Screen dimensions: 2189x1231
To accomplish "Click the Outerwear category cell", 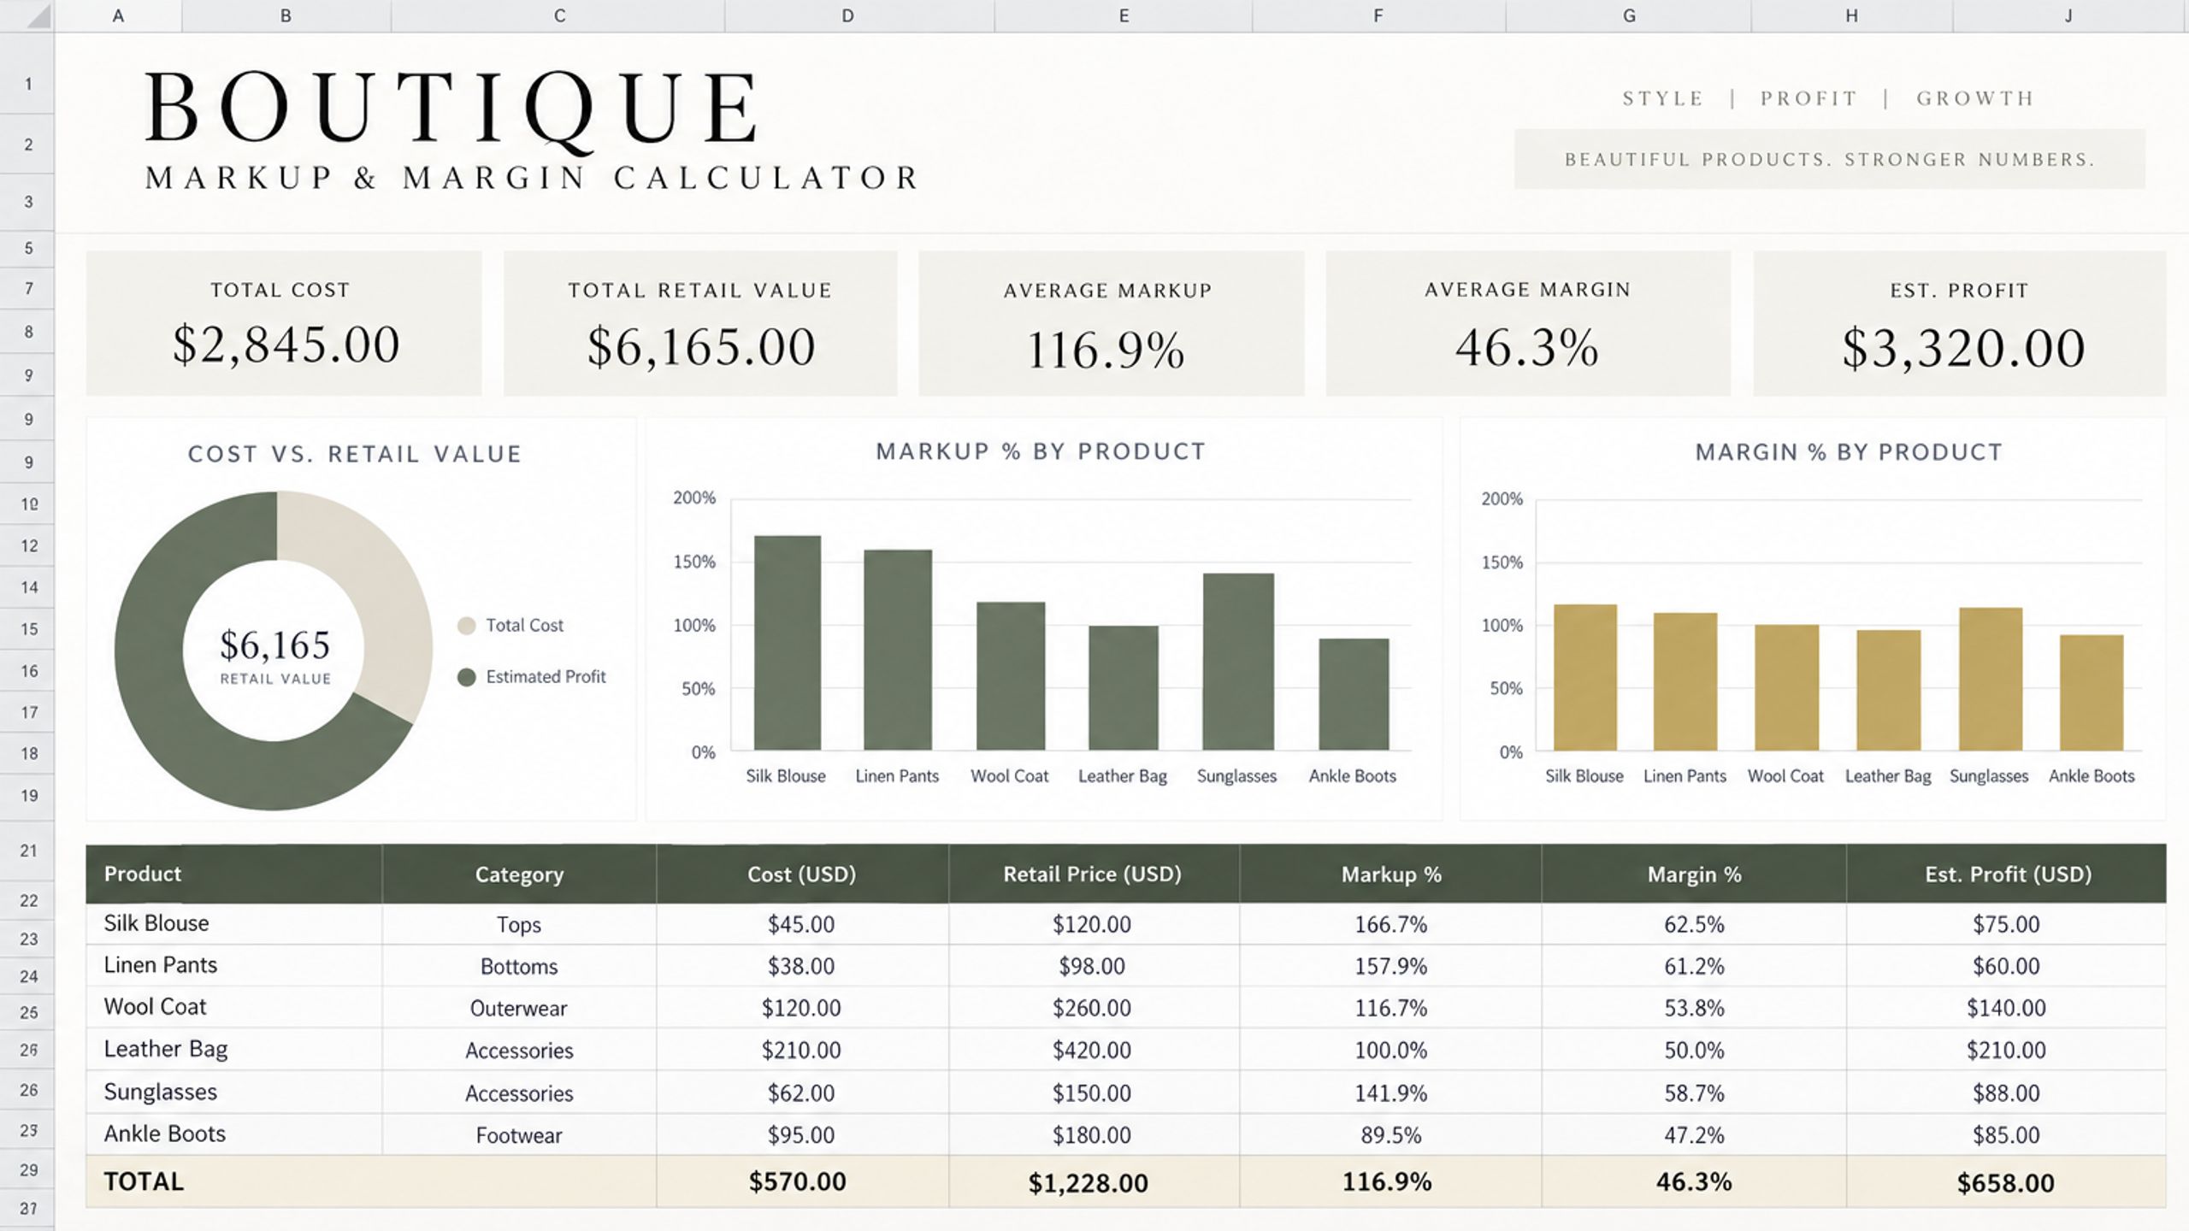I will click(518, 1008).
